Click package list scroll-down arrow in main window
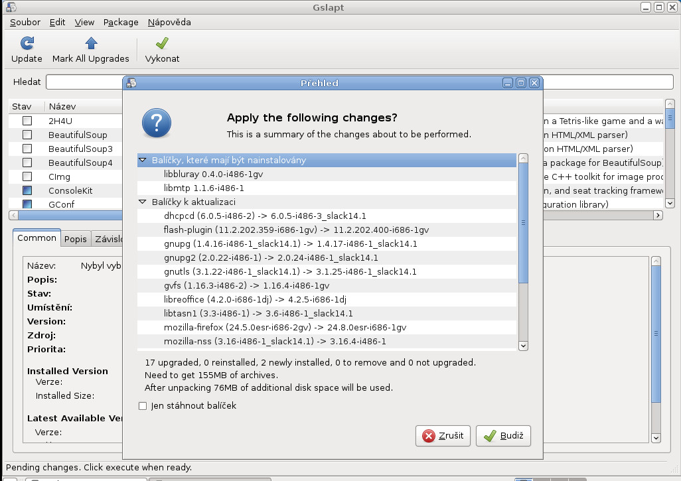681x481 pixels. point(670,203)
